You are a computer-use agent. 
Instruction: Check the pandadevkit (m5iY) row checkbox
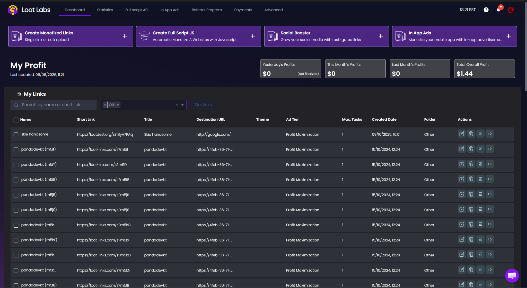point(16,165)
